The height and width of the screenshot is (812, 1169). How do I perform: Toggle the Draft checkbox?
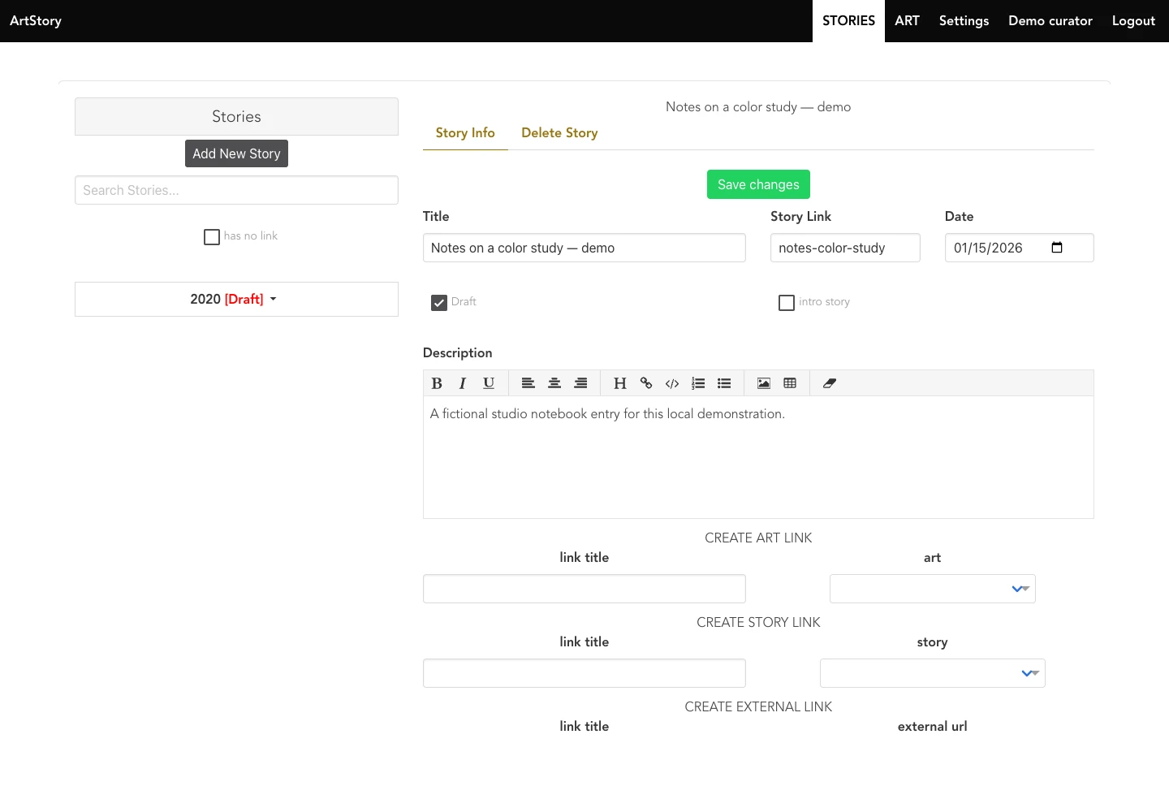[x=439, y=303]
